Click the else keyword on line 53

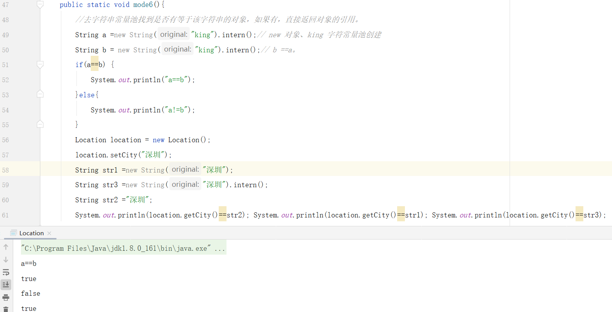coord(87,95)
